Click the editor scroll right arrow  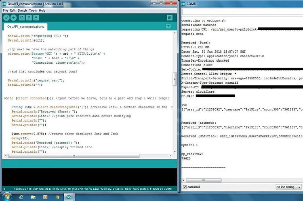(170, 156)
